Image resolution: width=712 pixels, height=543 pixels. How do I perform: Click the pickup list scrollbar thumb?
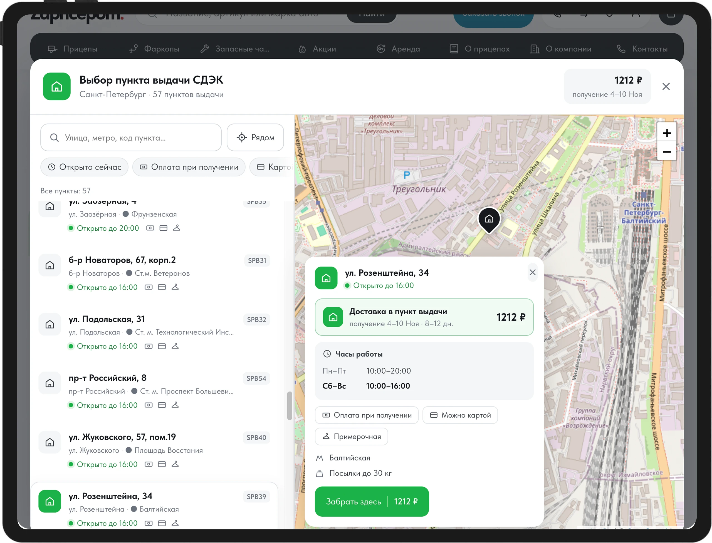tap(289, 406)
